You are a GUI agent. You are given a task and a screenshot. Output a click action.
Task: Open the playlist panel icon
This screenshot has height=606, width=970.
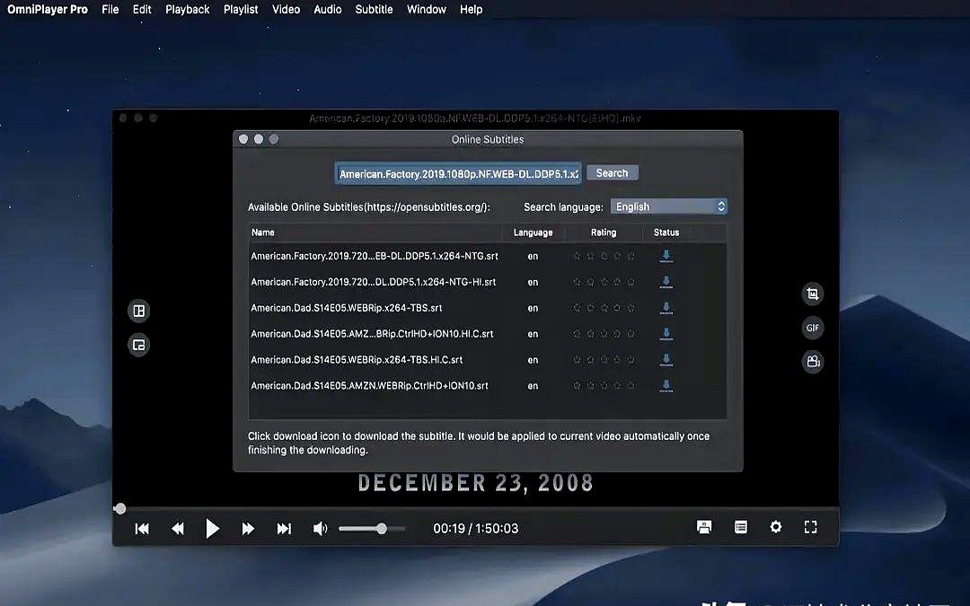pos(741,528)
